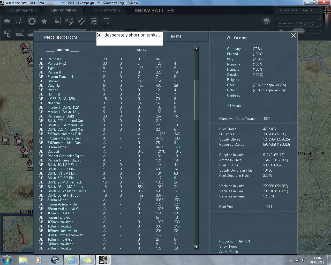Image resolution: width=331 pixels, height=265 pixels.
Task: Toggle Show Types option
Action: (x=228, y=246)
